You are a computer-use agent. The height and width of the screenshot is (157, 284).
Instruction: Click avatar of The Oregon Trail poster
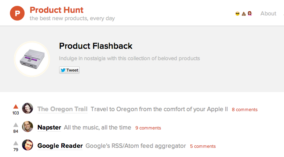28,108
